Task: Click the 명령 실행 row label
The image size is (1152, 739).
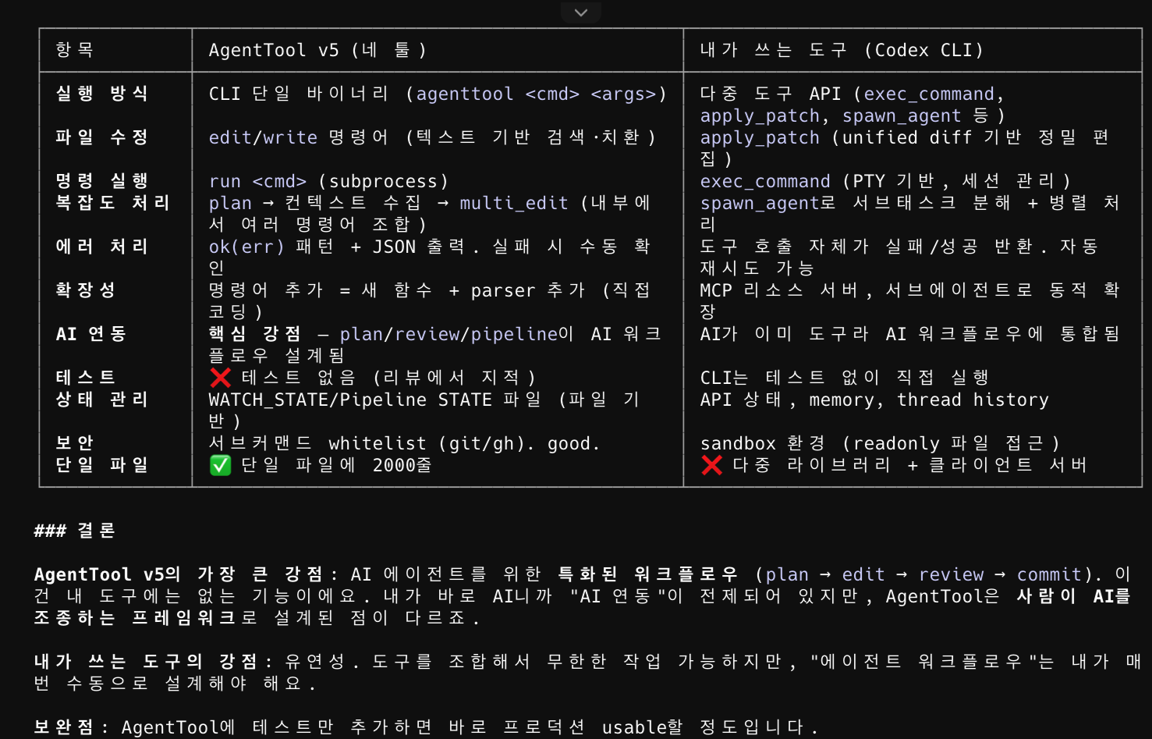Action: pyautogui.click(x=102, y=181)
